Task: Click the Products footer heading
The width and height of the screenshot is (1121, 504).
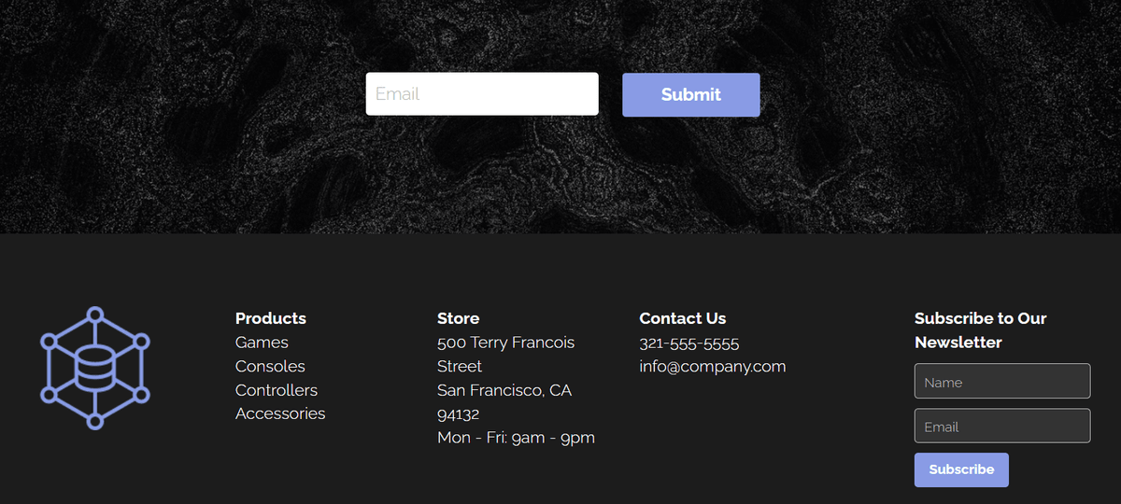Action: click(x=271, y=318)
